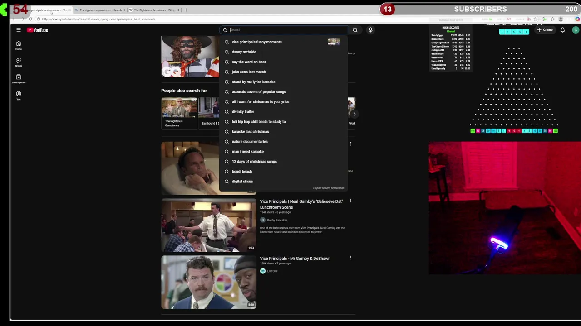Select man i need karaoke suggestion
This screenshot has height=326, width=581.
(284, 151)
